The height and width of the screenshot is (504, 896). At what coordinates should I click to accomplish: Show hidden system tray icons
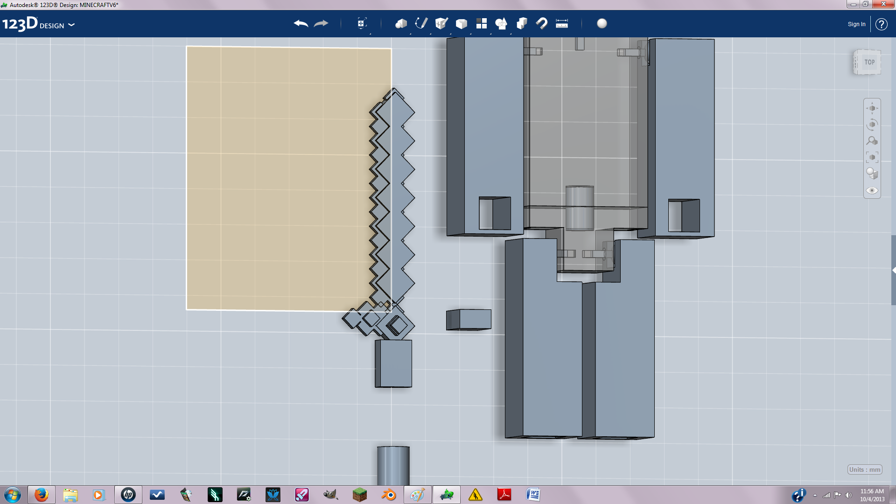(815, 495)
